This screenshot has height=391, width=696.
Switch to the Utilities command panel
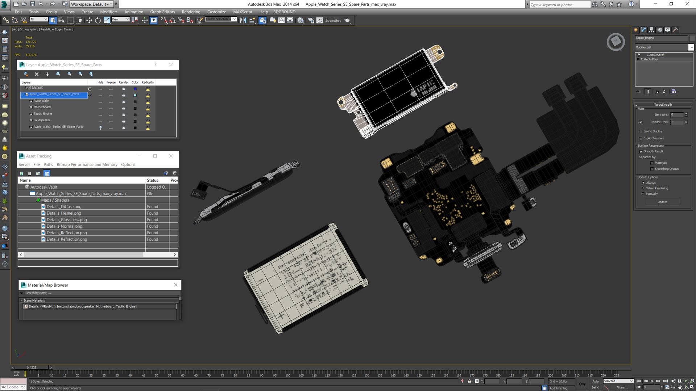pyautogui.click(x=675, y=30)
